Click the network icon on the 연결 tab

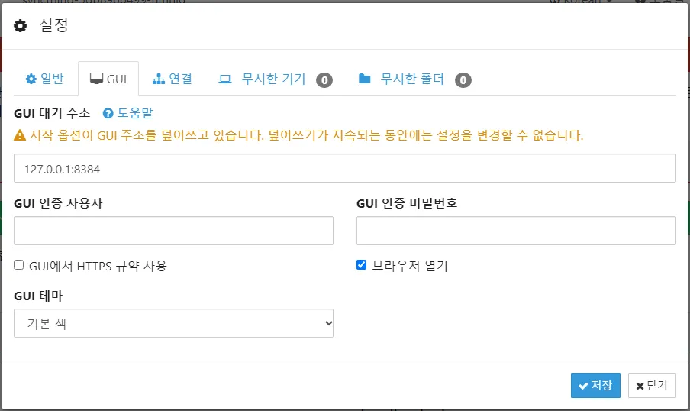159,79
